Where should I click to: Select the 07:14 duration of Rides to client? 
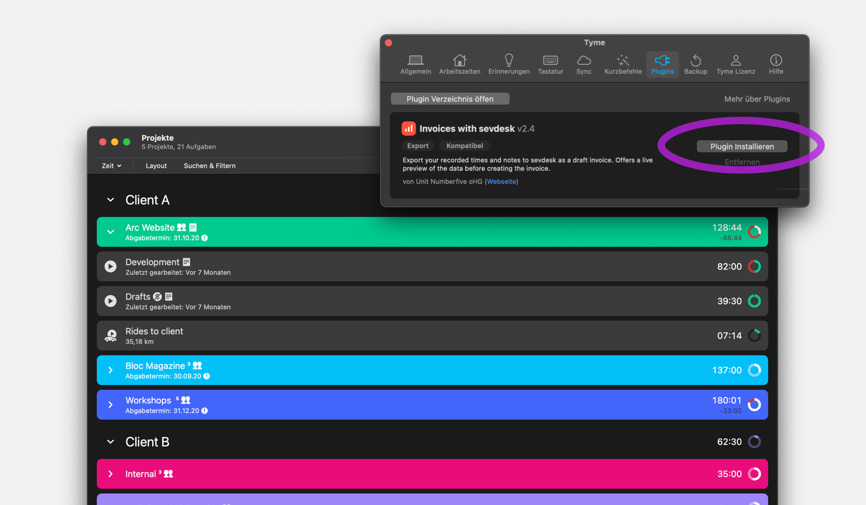pyautogui.click(x=730, y=336)
